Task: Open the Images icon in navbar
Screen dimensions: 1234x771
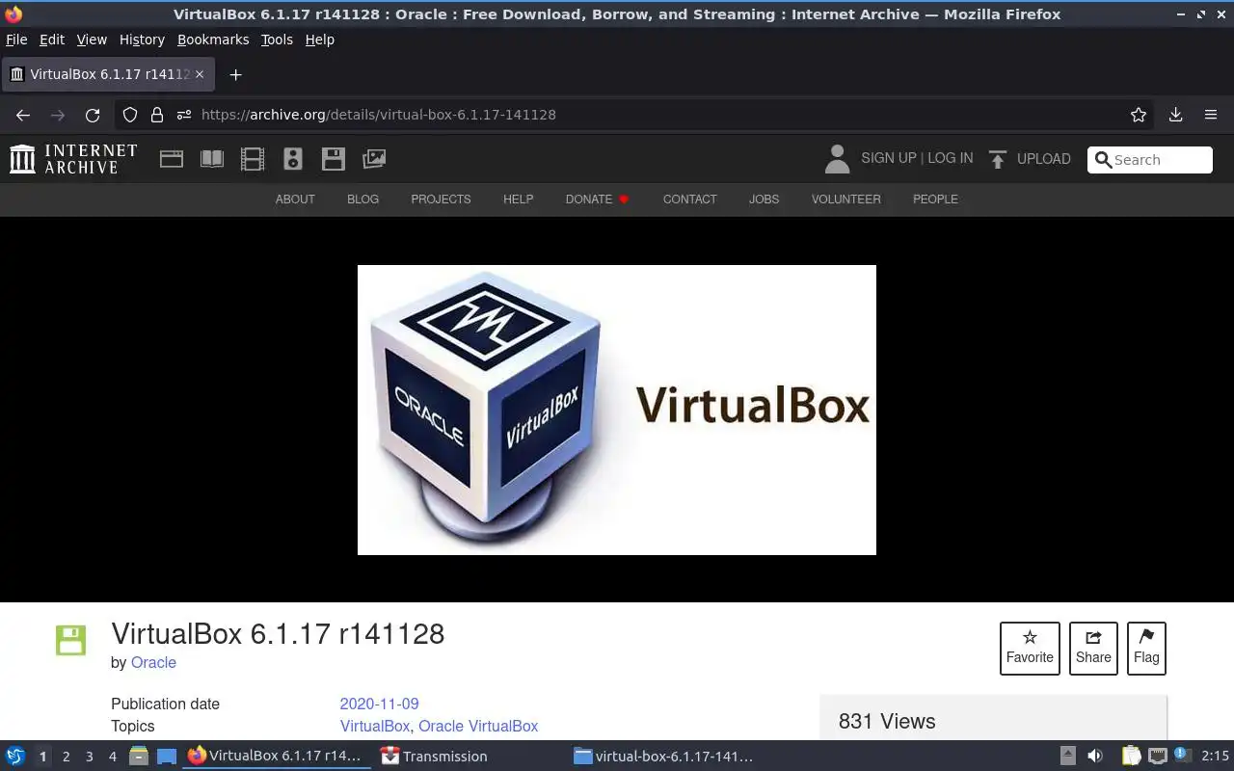Action: 374,159
